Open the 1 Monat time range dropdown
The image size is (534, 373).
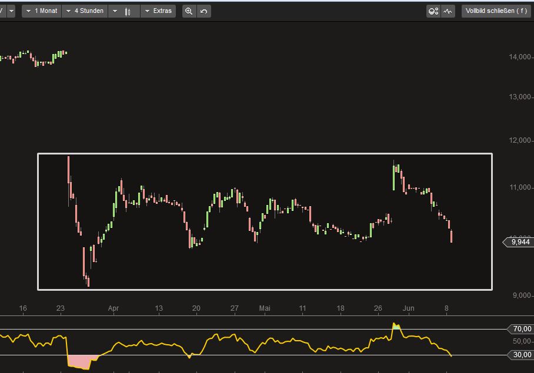click(x=41, y=11)
